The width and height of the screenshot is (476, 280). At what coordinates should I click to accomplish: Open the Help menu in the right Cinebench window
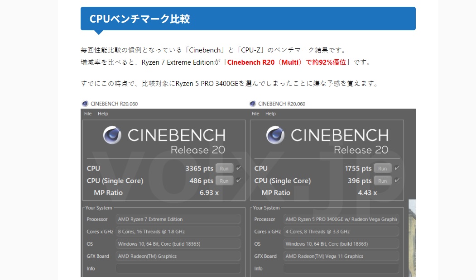pos(270,114)
